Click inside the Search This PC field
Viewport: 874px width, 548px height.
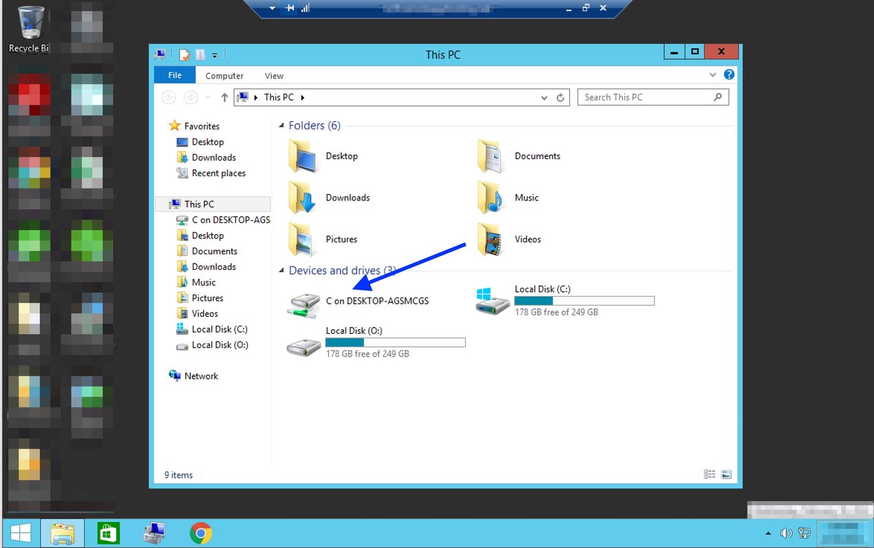tap(647, 97)
